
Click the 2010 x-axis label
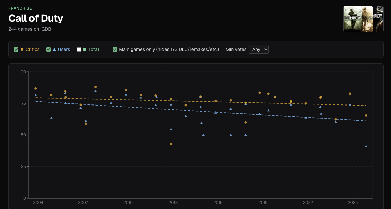[x=128, y=203]
